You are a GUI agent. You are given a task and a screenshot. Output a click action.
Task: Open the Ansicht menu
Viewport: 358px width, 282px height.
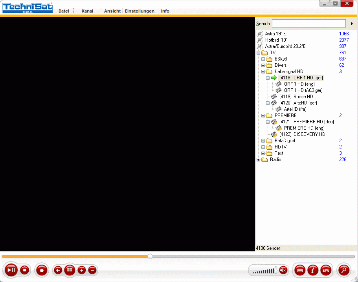pos(112,11)
